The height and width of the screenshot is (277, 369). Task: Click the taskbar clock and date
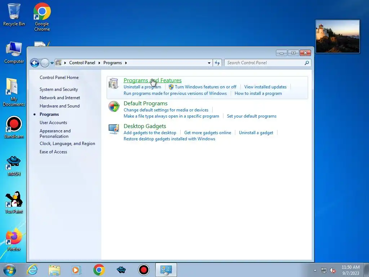click(x=350, y=270)
